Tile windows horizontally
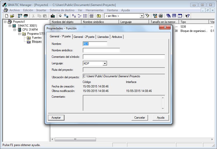 pos(174,15)
